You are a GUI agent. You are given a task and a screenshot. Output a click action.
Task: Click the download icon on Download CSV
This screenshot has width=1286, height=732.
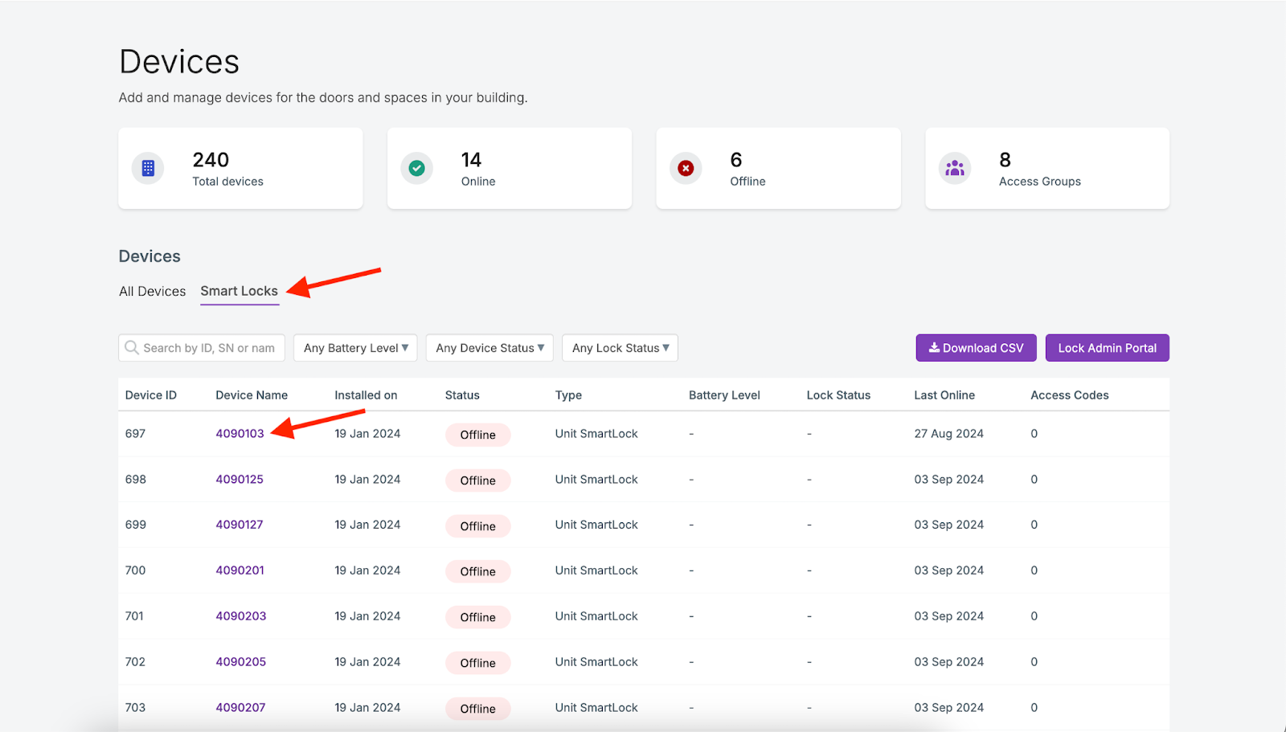tap(934, 348)
